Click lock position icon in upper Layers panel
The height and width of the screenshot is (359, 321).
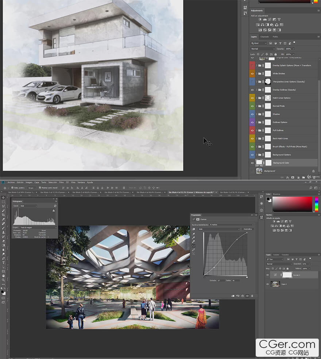[267, 54]
